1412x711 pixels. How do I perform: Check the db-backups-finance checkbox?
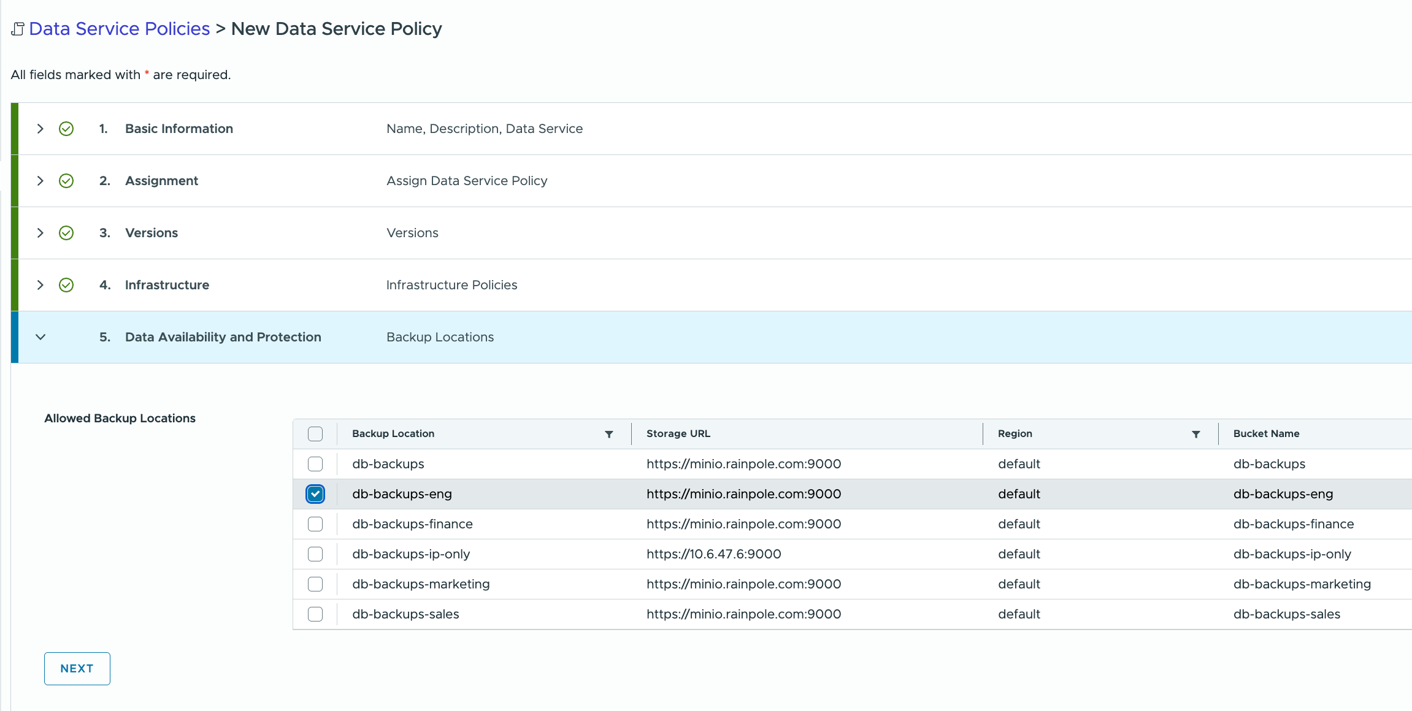click(315, 524)
